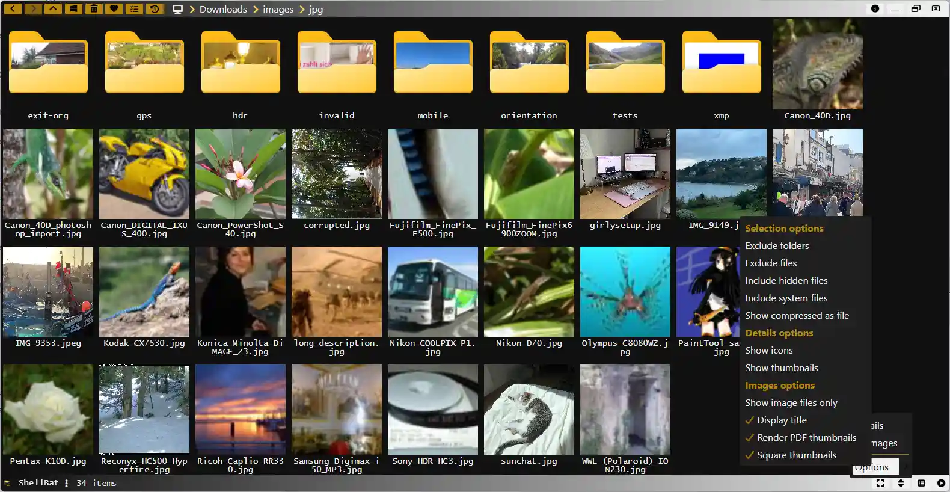The image size is (950, 492).
Task: Expand the chevron before images breadcrumb
Action: point(255,9)
